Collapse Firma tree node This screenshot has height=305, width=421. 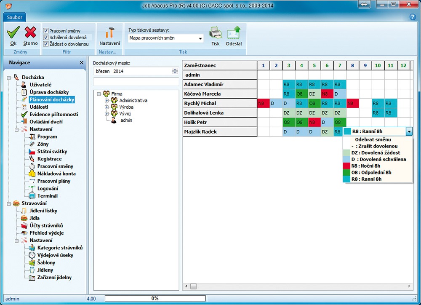99,94
